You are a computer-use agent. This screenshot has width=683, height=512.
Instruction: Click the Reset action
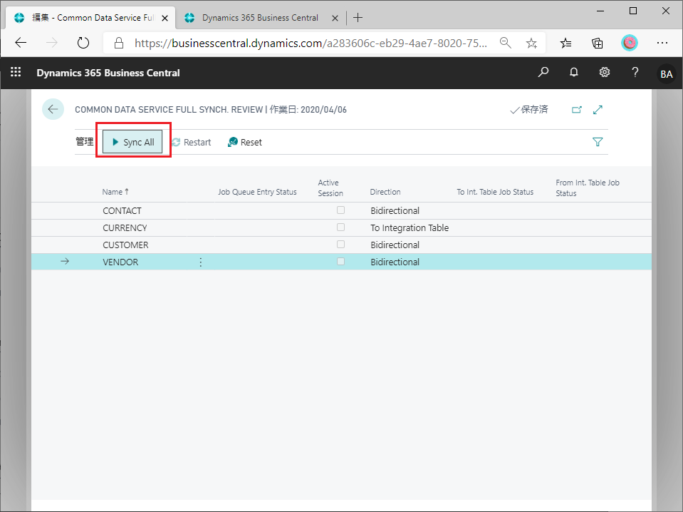[245, 142]
